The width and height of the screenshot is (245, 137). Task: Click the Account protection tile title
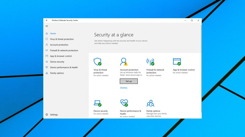click(129, 70)
